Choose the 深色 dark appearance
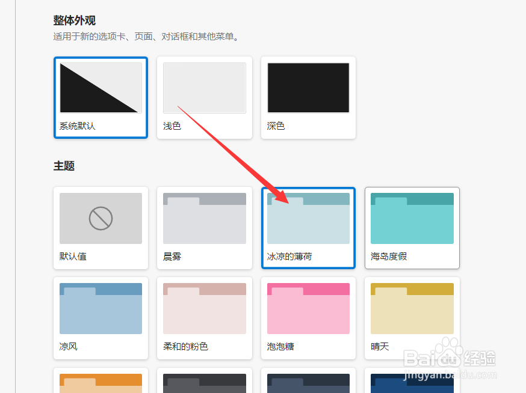The image size is (526, 393). (x=308, y=97)
